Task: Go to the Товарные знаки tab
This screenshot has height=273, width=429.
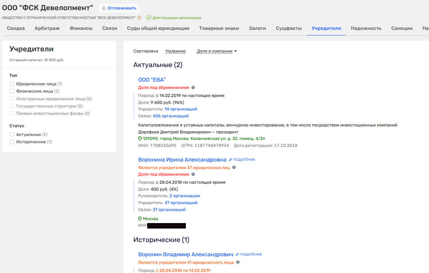Action: 219,28
